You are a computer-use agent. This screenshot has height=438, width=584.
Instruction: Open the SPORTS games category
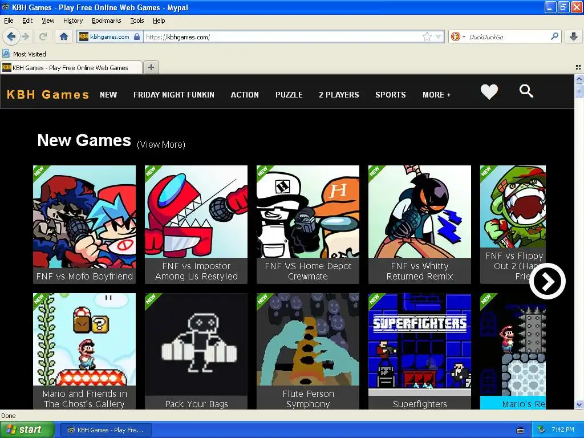[x=391, y=95]
